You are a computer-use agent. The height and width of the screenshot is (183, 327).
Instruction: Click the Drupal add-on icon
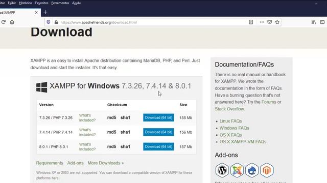252,170
